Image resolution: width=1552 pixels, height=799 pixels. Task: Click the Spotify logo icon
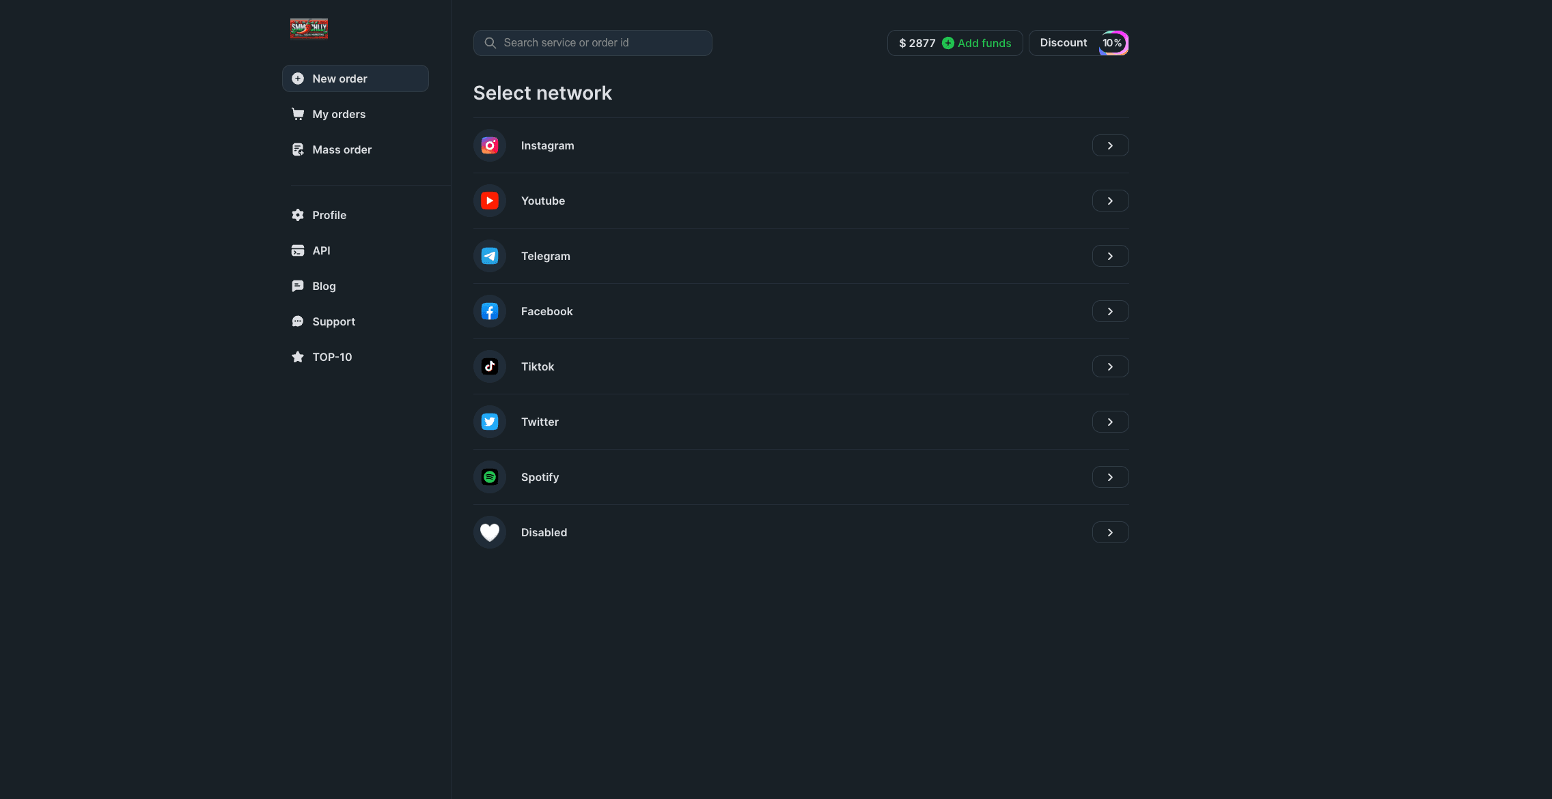489,477
